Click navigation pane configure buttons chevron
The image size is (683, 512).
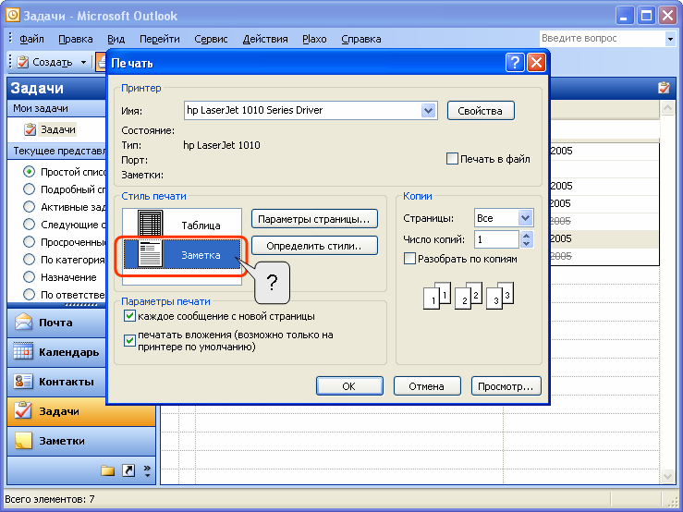click(x=147, y=471)
